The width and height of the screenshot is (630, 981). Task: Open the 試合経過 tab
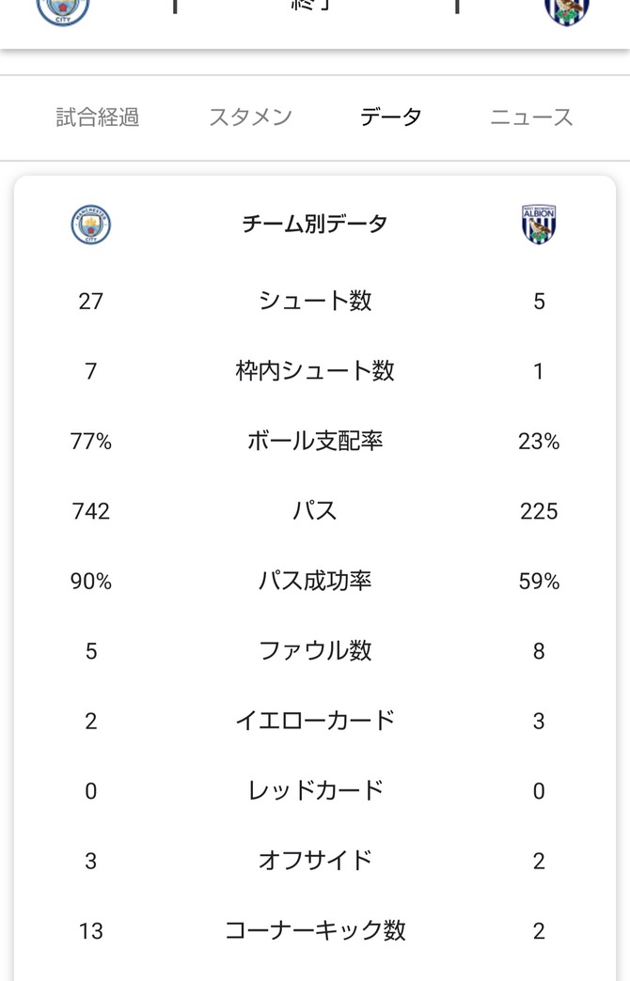98,117
